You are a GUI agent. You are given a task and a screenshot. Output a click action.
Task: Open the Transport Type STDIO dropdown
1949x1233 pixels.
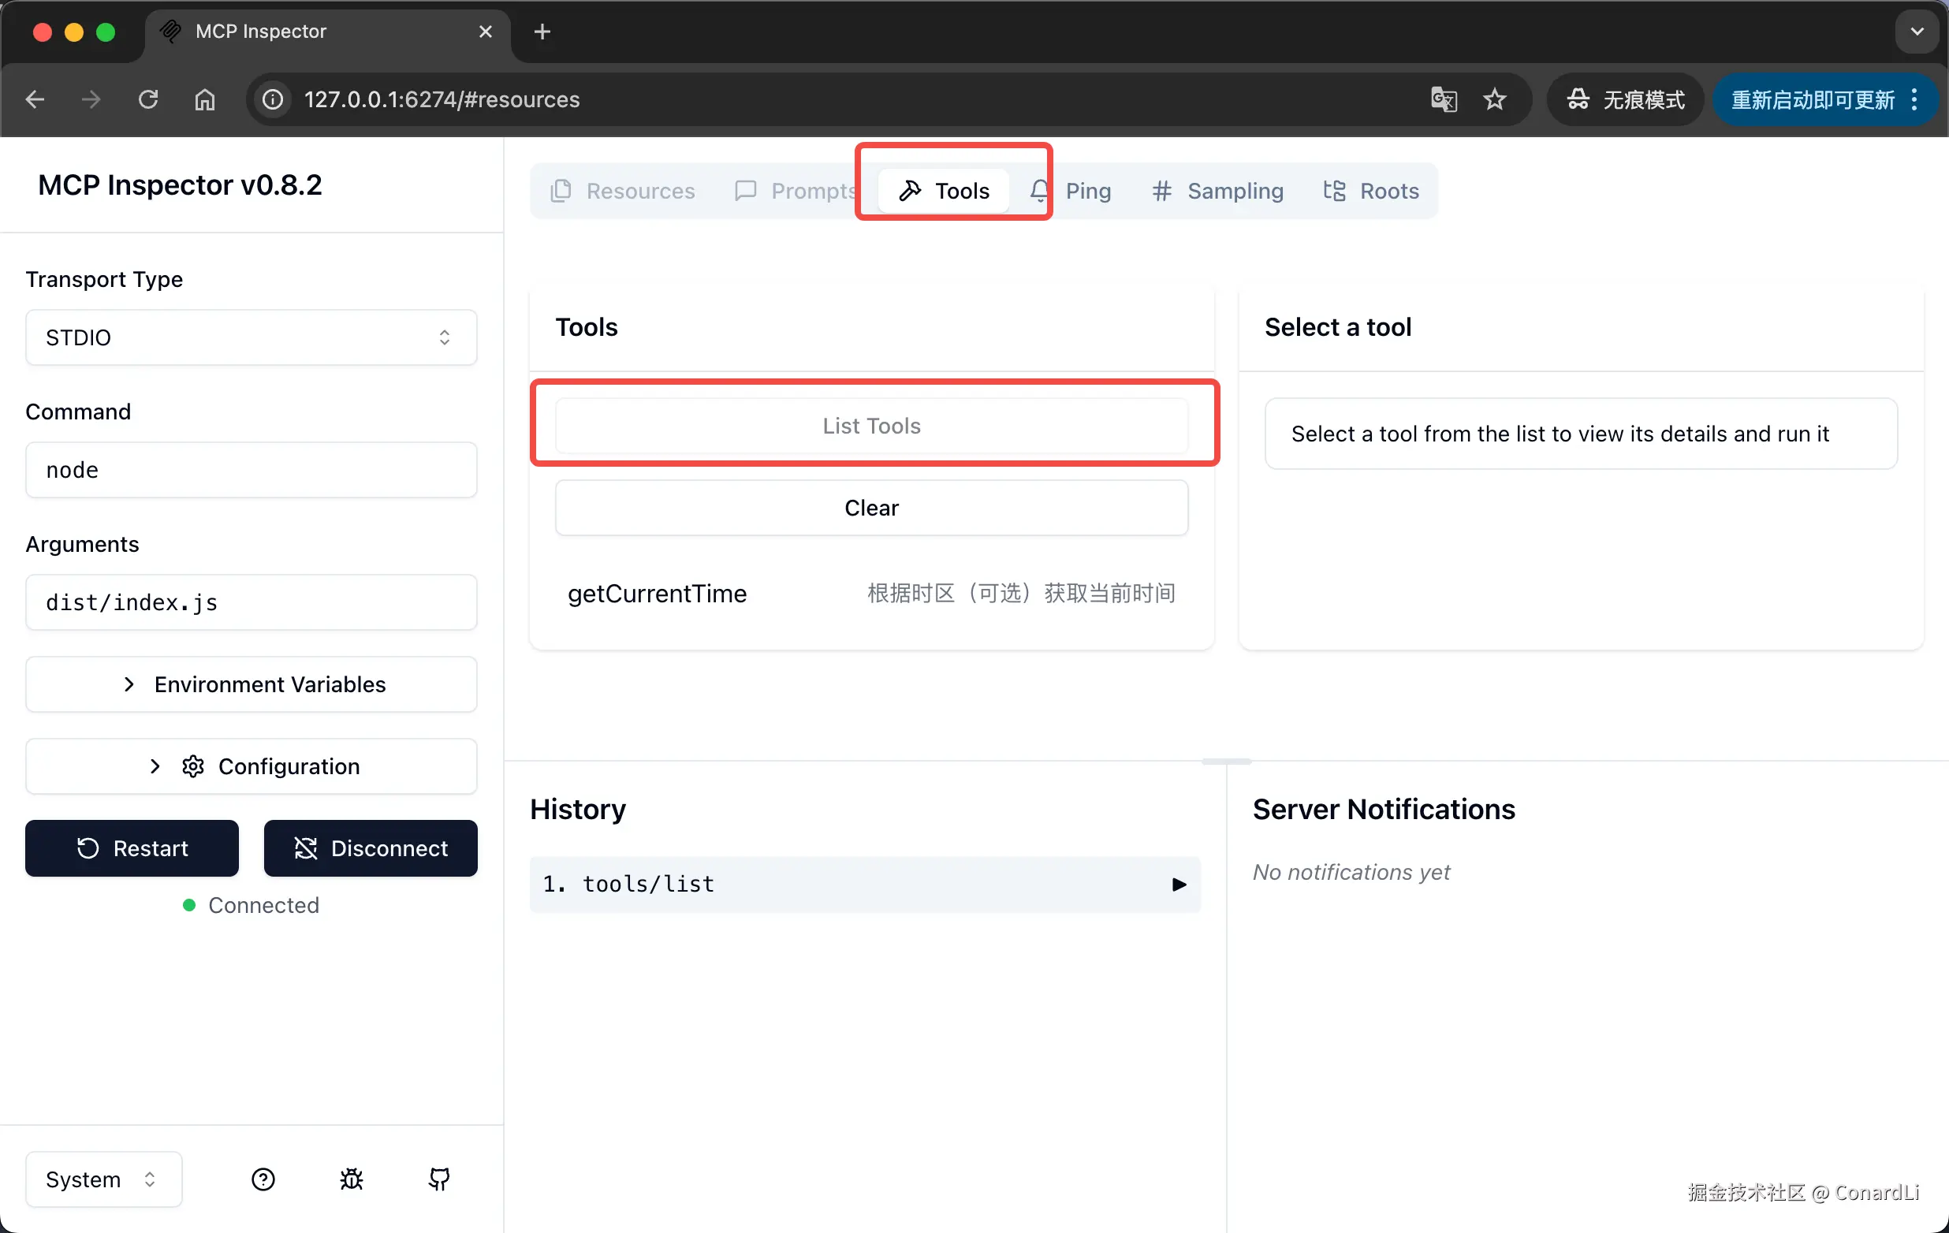pos(251,337)
